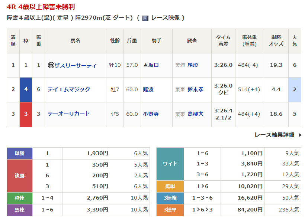The image size is (308, 220).
Task: Open trainer 尾形 profile
Action: [193, 65]
